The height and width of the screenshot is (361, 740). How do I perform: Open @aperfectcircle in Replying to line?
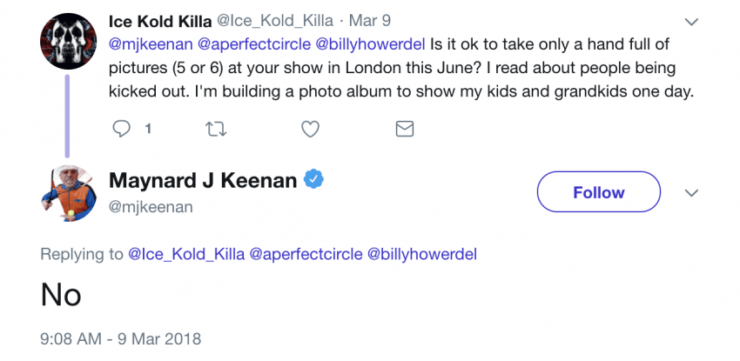(x=305, y=254)
